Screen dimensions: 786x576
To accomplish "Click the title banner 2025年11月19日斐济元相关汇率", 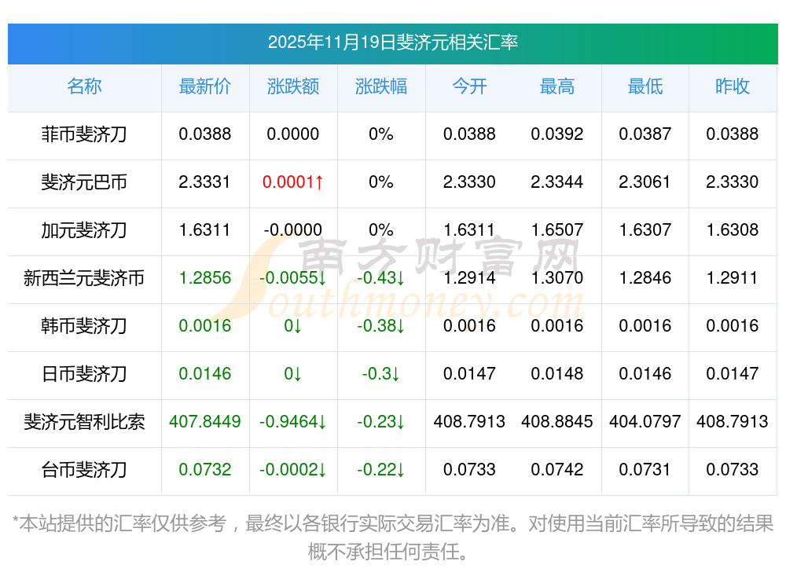I will [x=392, y=42].
